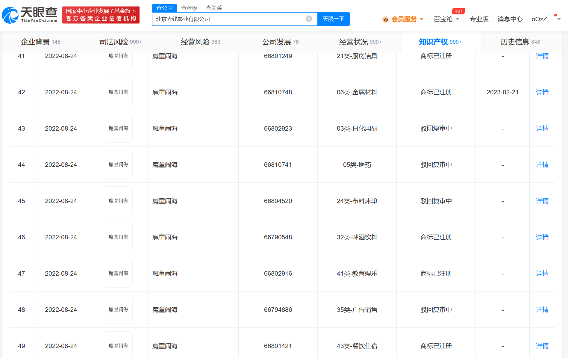Clear the search box using the X icon
Image resolution: width=568 pixels, height=358 pixels.
(309, 19)
